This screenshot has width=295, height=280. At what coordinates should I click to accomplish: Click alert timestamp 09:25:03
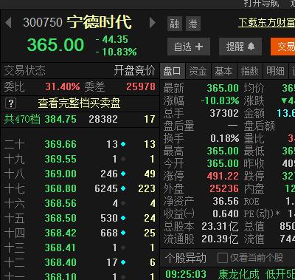point(186,275)
